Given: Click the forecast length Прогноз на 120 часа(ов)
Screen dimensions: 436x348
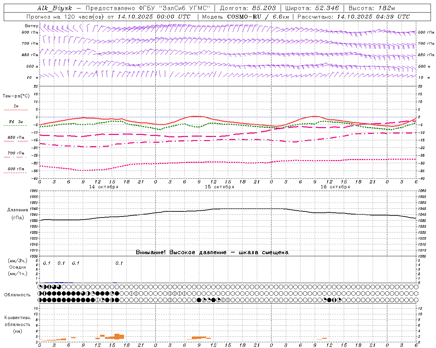Looking at the screenshot, I should click(x=65, y=17).
